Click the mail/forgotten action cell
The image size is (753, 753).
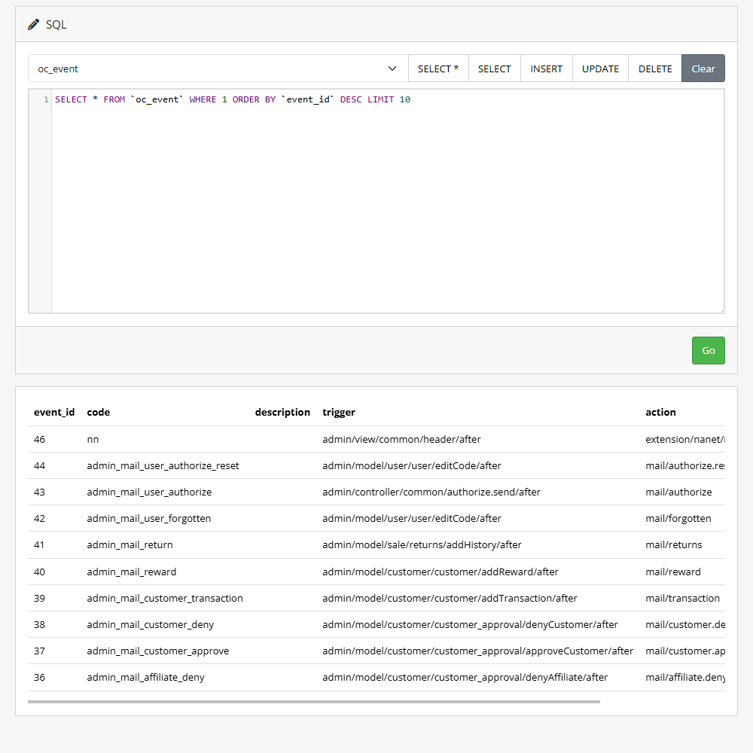tap(678, 518)
